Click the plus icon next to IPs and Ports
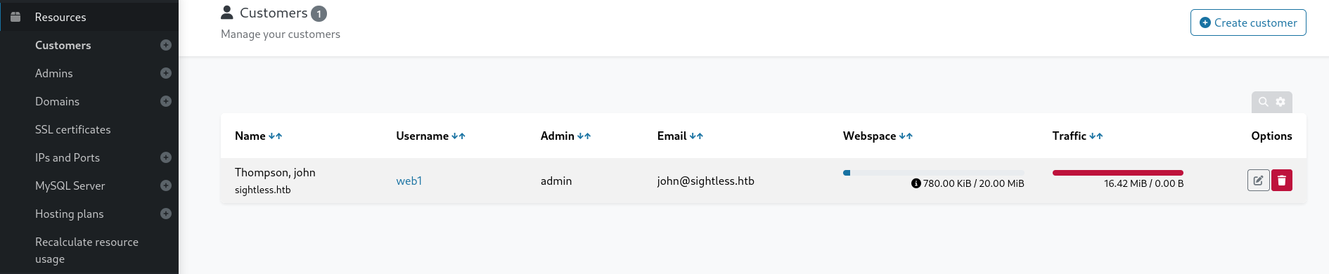The width and height of the screenshot is (1329, 274). tap(166, 157)
